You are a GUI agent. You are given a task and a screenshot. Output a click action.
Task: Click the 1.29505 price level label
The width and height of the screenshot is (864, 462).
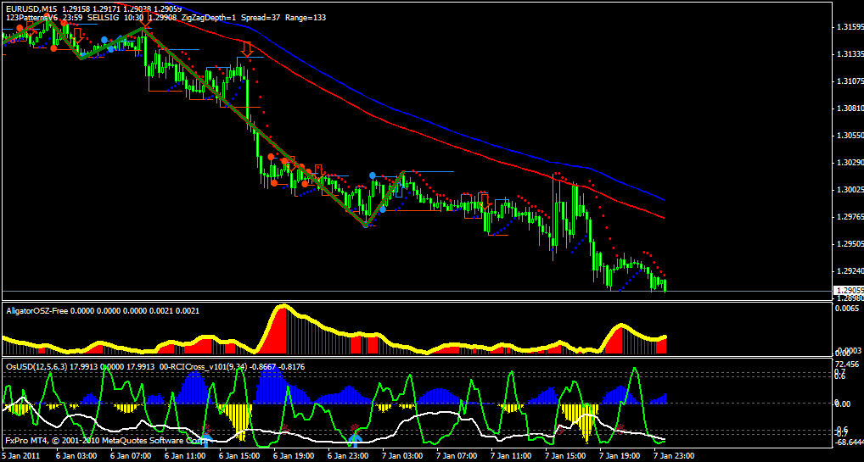pyautogui.click(x=849, y=244)
